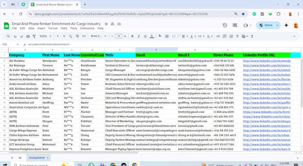Click cell with terence@airkatanga.com

click(156, 66)
